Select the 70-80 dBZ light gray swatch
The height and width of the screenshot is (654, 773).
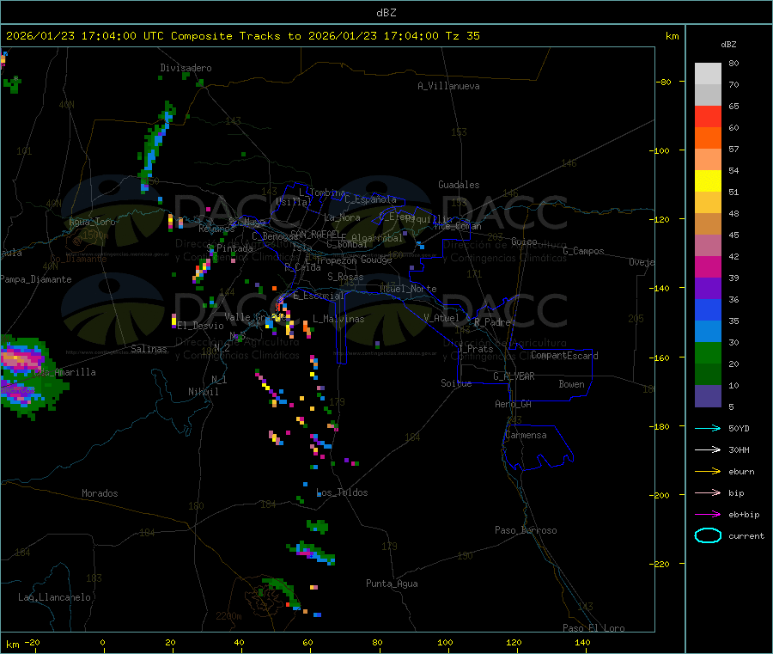[x=708, y=74]
